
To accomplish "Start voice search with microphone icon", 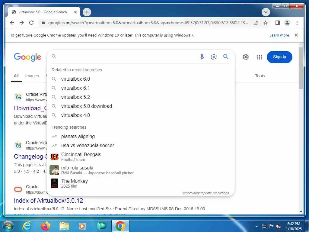I will click(202, 57).
